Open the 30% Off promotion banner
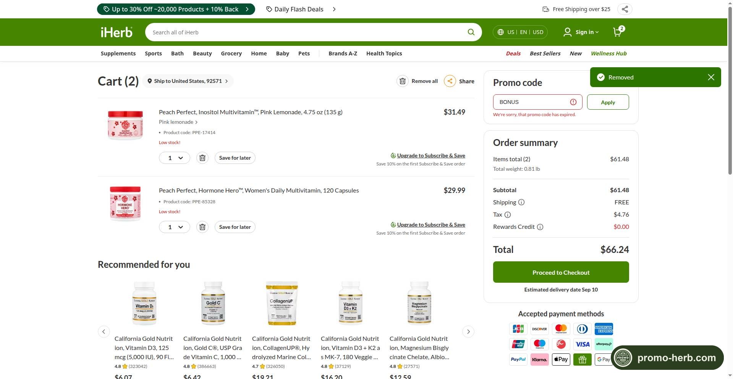Screen dimensions: 733x379 (x=176, y=9)
